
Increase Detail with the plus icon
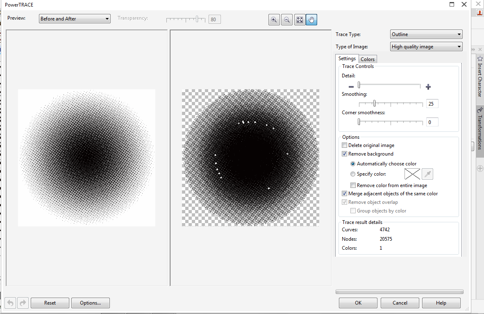tap(428, 86)
